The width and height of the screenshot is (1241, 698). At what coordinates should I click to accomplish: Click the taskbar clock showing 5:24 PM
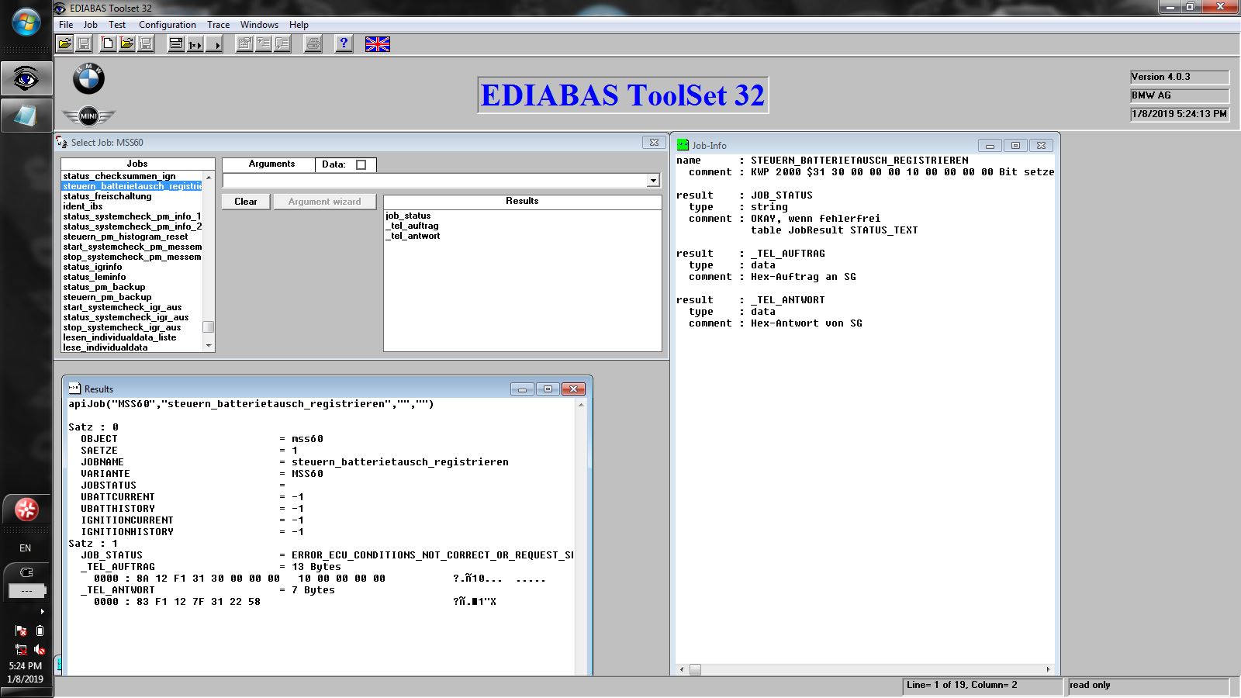coord(26,666)
